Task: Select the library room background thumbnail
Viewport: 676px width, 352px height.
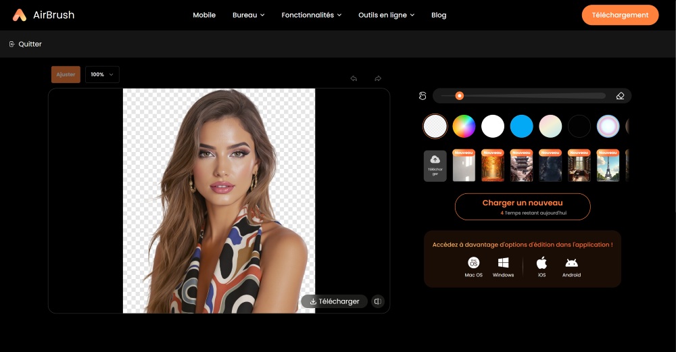Action: (579, 166)
